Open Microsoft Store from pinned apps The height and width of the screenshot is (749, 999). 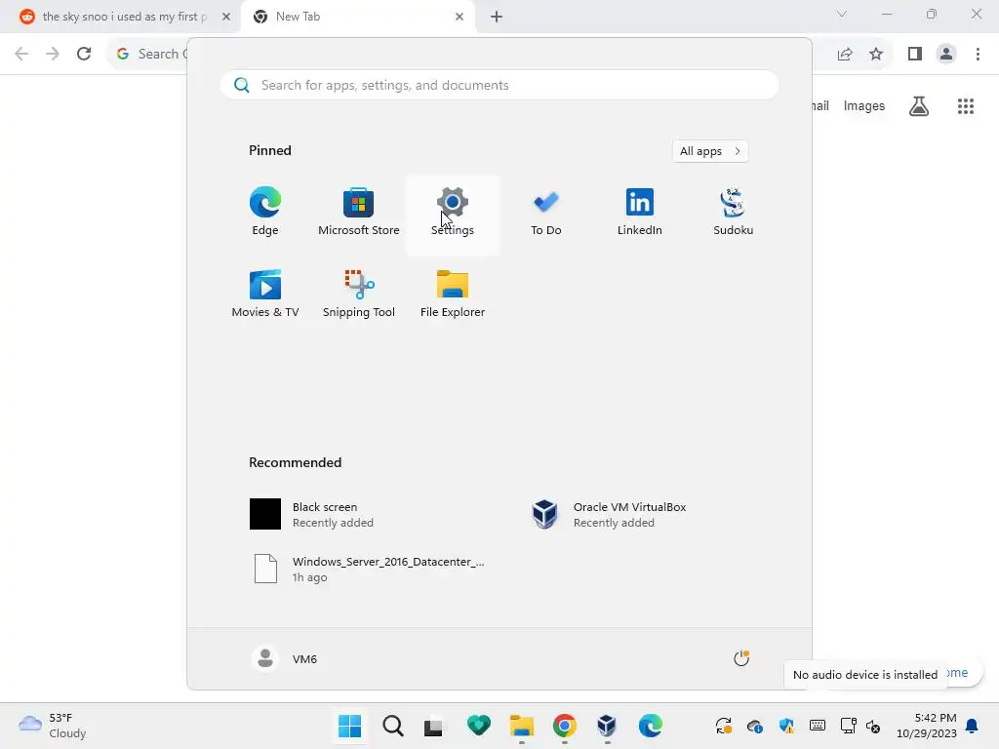(x=359, y=212)
